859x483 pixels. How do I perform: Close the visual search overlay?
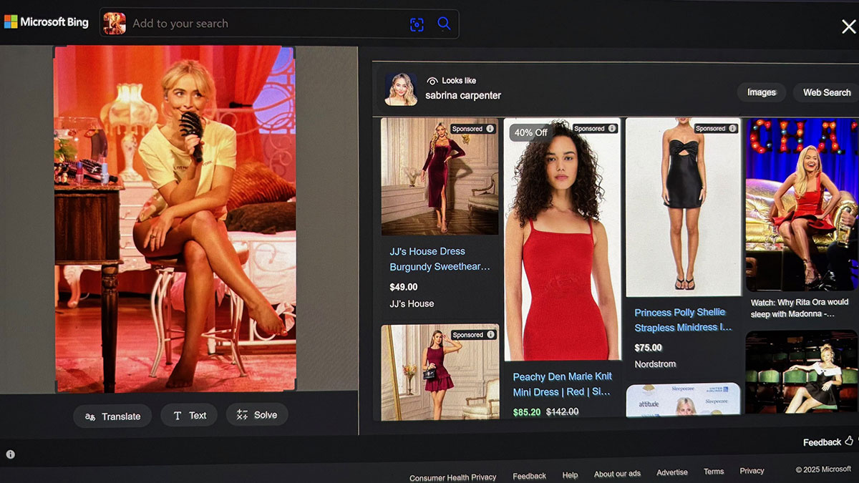pyautogui.click(x=848, y=27)
